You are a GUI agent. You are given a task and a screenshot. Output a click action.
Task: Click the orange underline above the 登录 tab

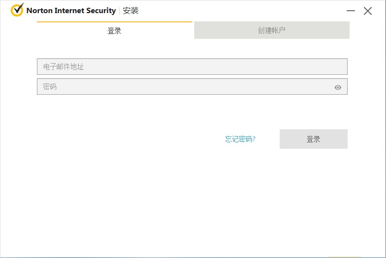[x=115, y=22]
